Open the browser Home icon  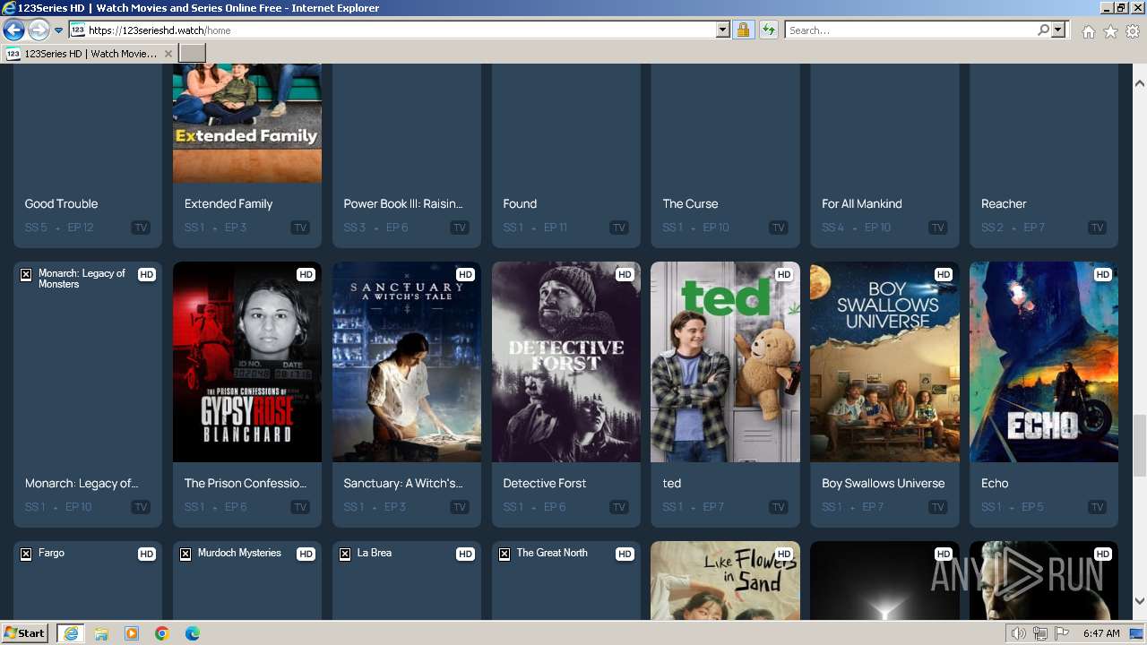pyautogui.click(x=1088, y=31)
